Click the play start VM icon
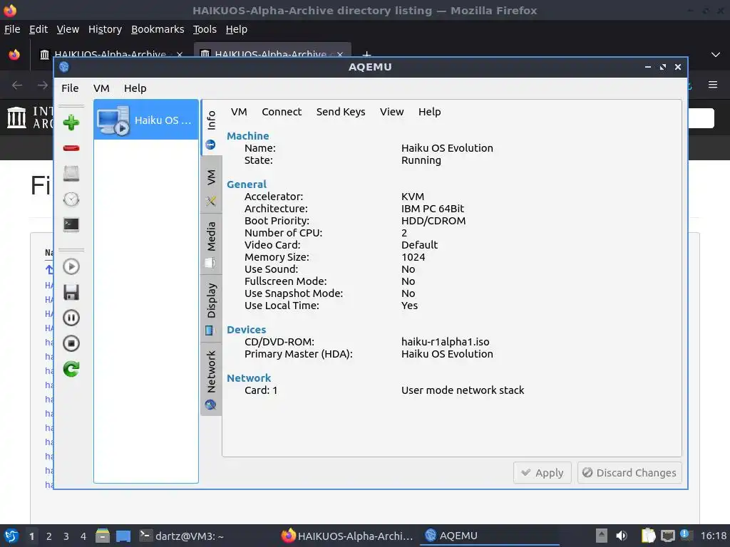 point(71,266)
